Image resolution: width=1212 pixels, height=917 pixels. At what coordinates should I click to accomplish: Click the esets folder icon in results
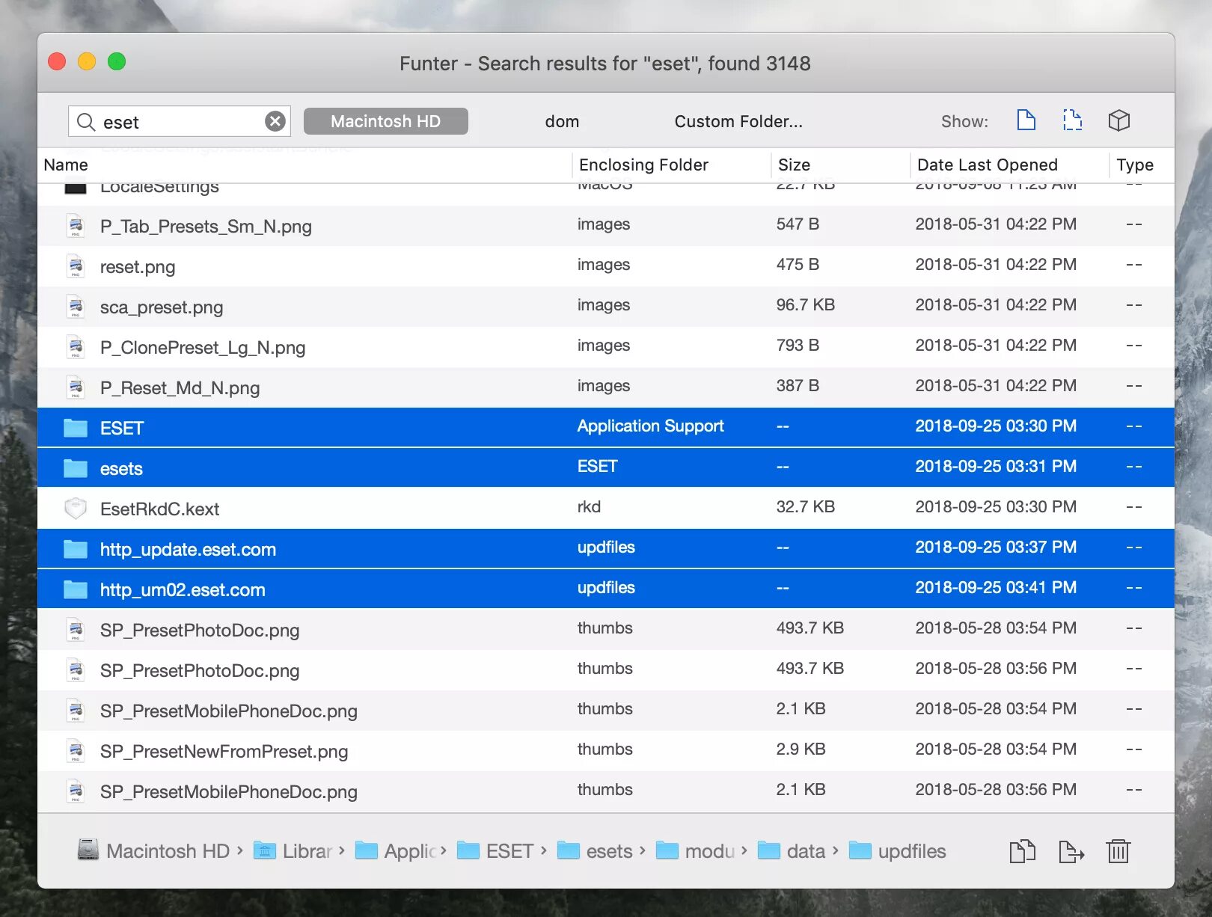(x=76, y=468)
